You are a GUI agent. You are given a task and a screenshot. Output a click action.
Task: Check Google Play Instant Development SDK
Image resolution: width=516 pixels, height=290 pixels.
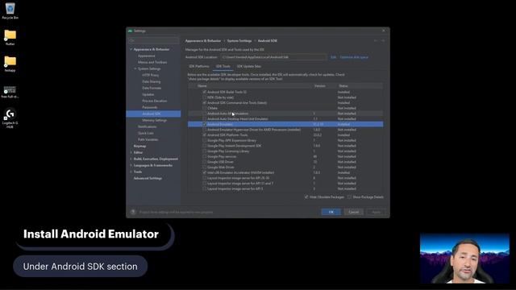[x=204, y=146]
